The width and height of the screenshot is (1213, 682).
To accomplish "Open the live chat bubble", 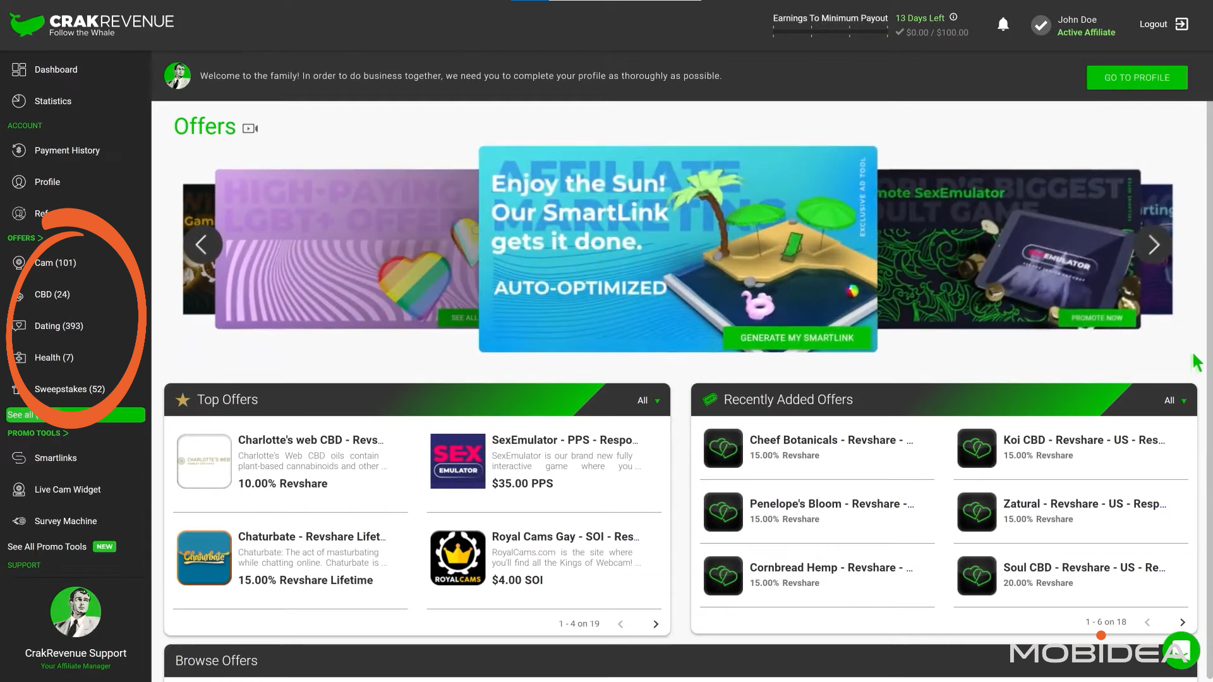I will click(x=1180, y=650).
